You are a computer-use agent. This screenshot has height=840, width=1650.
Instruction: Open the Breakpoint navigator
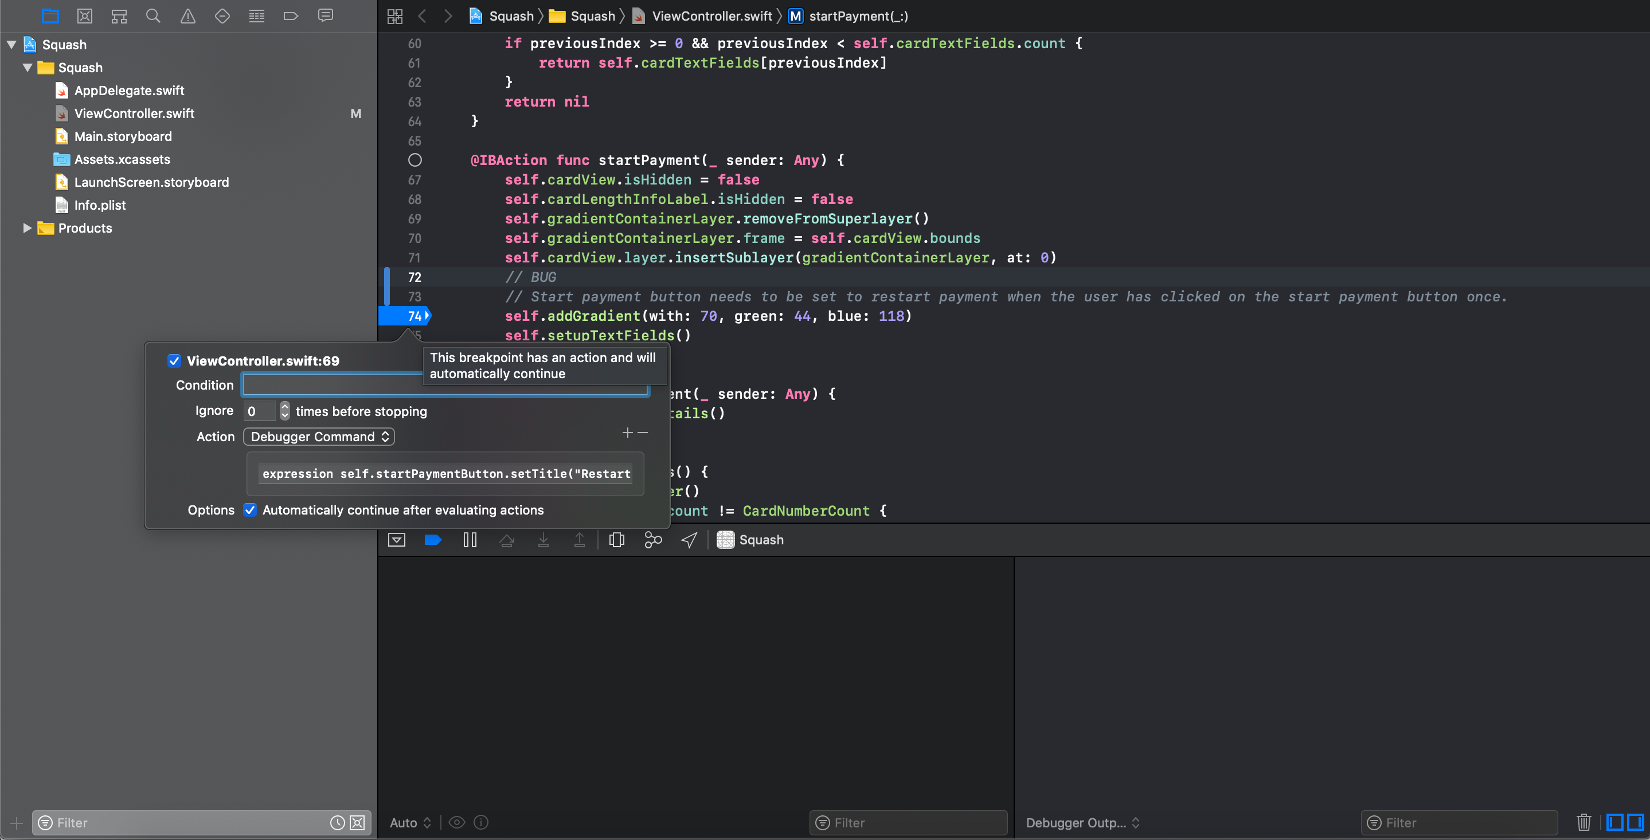(291, 16)
